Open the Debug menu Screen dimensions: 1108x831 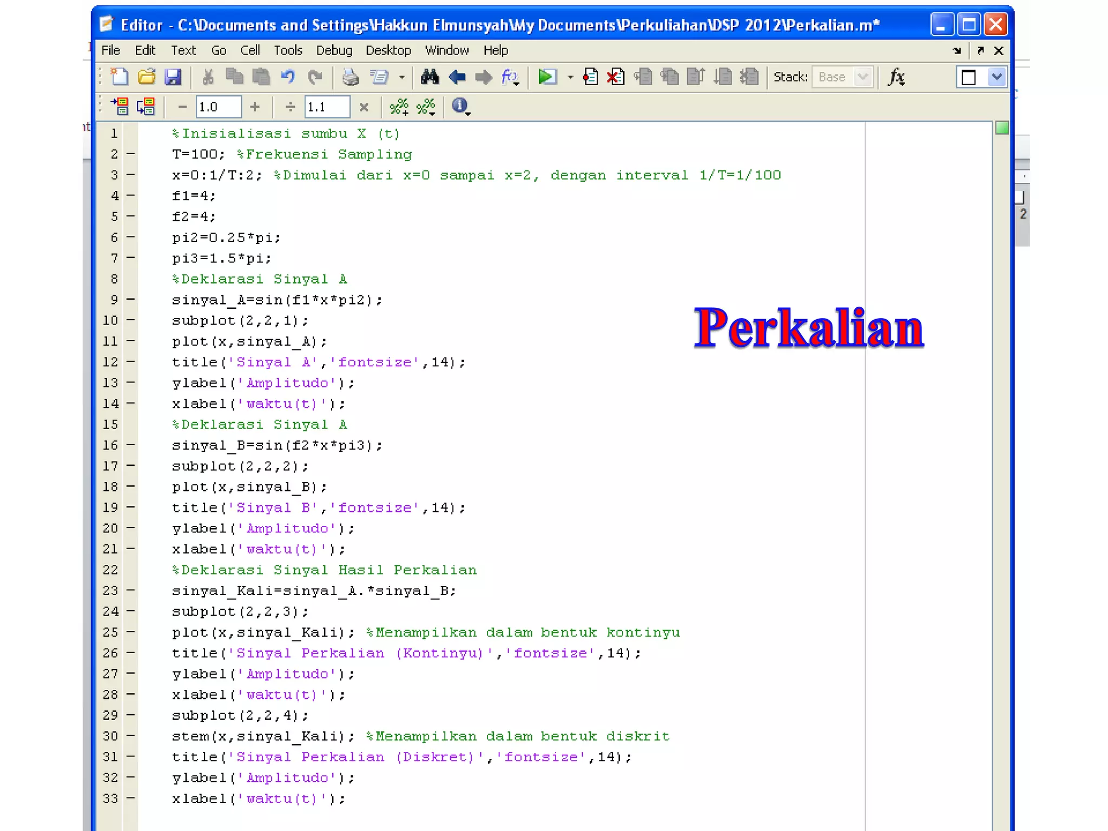[334, 50]
